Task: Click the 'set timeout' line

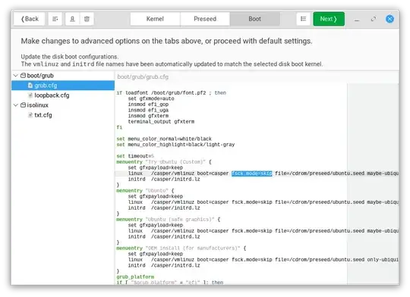Action: 135,156
